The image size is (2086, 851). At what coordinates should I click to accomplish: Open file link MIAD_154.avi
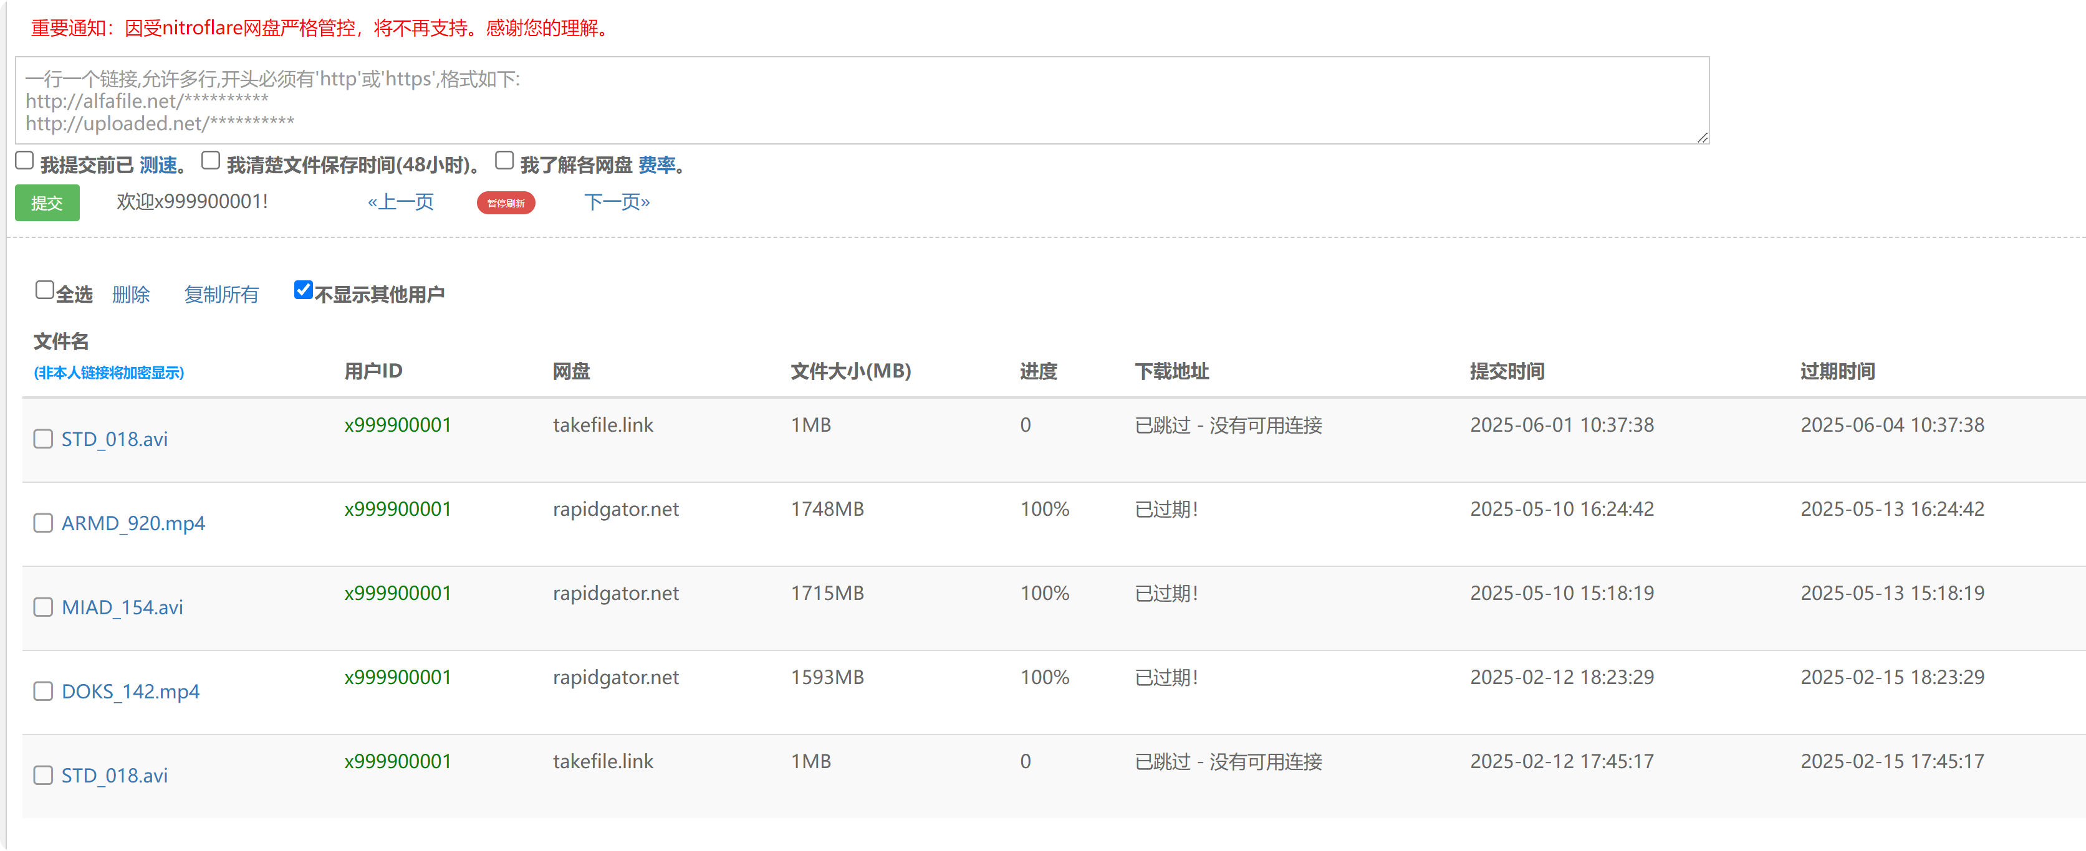pos(122,607)
